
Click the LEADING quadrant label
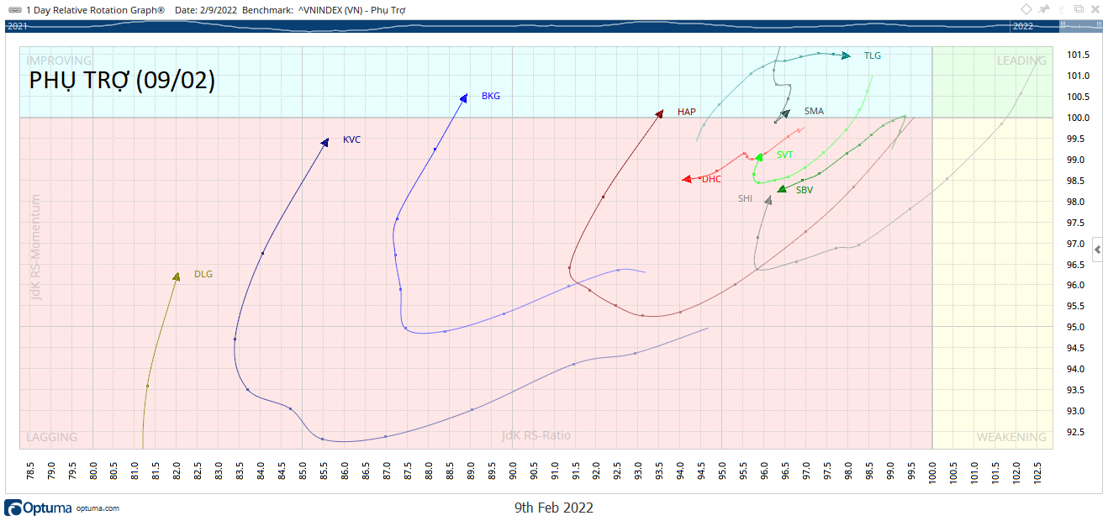(1021, 61)
